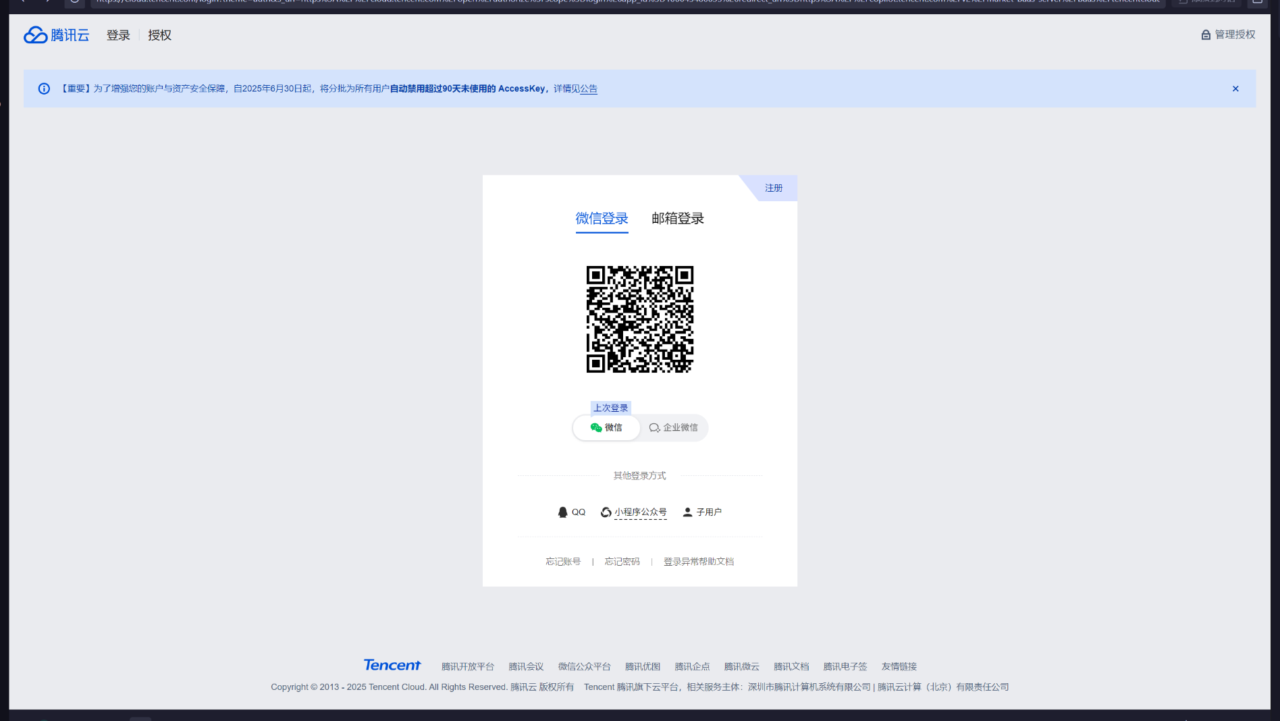Select the 企业微信 login toggle option
Image resolution: width=1280 pixels, height=721 pixels.
point(674,427)
